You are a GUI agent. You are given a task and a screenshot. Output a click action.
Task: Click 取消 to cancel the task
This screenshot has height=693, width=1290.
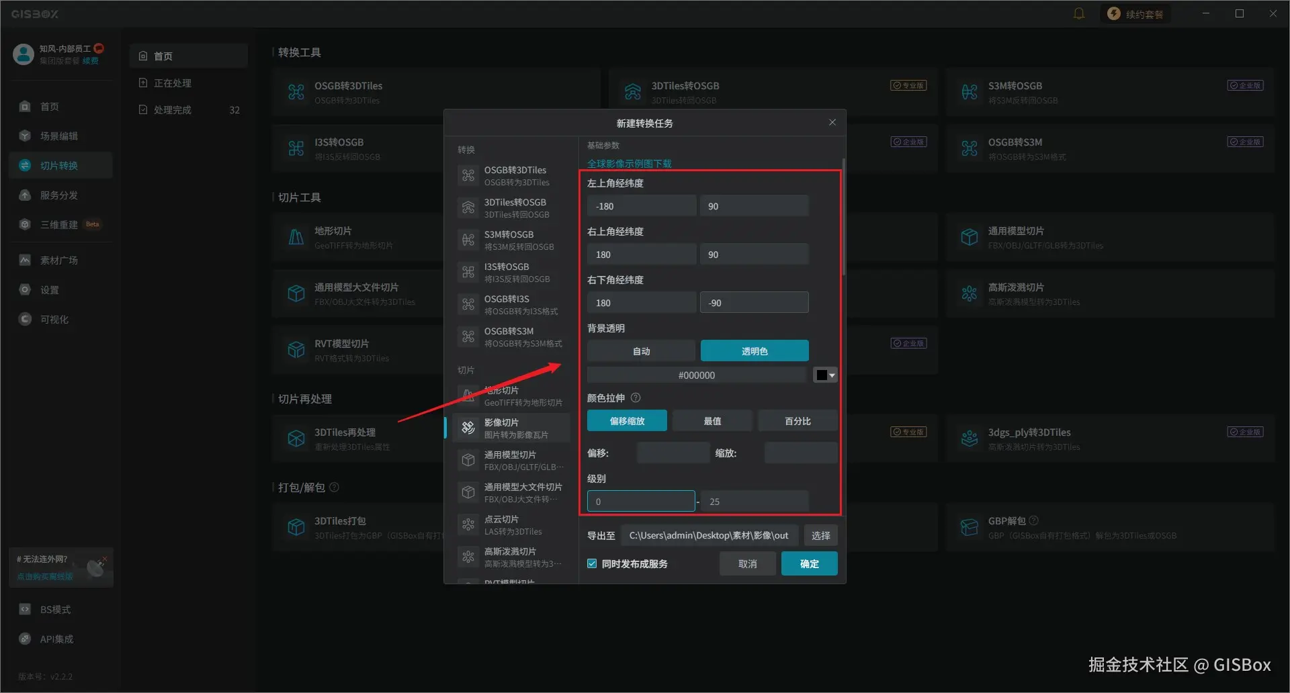tap(748, 563)
